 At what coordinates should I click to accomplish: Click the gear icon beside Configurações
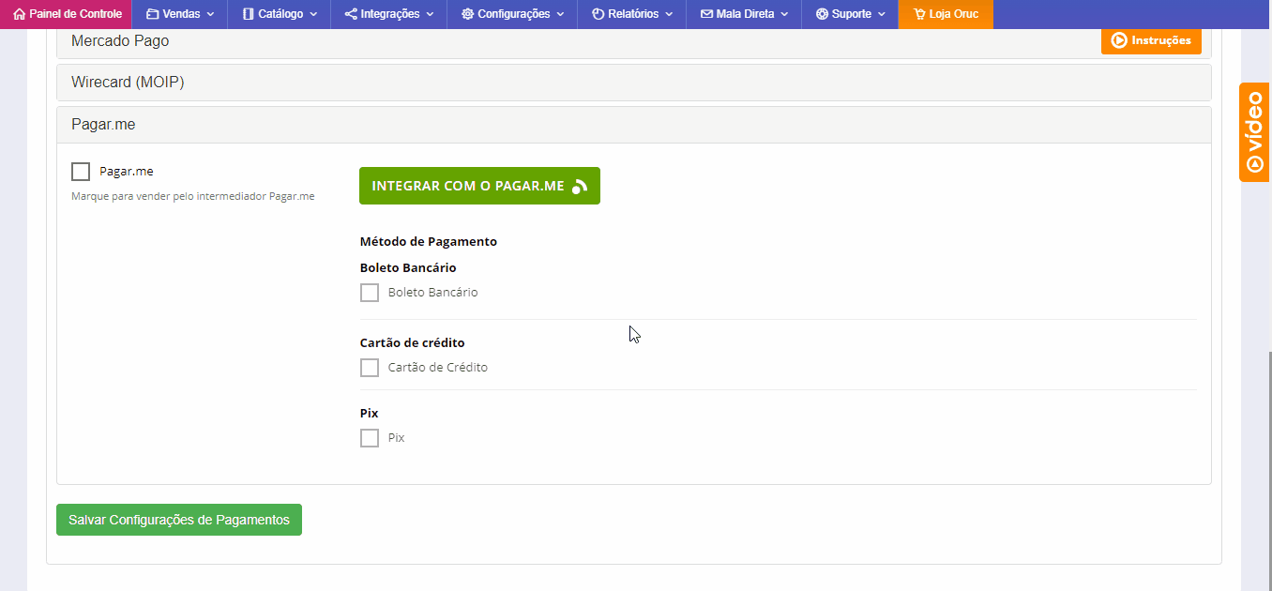(x=468, y=14)
